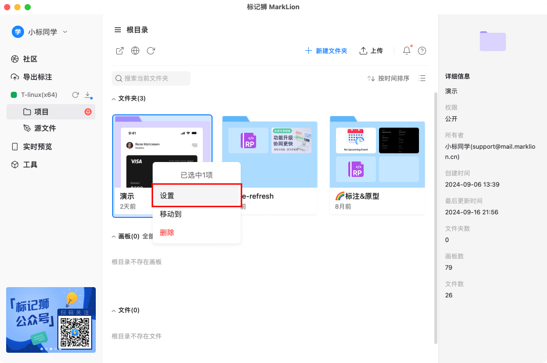547x363 pixels.
Task: Open the 按时间排序 sort dropdown
Action: [x=388, y=78]
